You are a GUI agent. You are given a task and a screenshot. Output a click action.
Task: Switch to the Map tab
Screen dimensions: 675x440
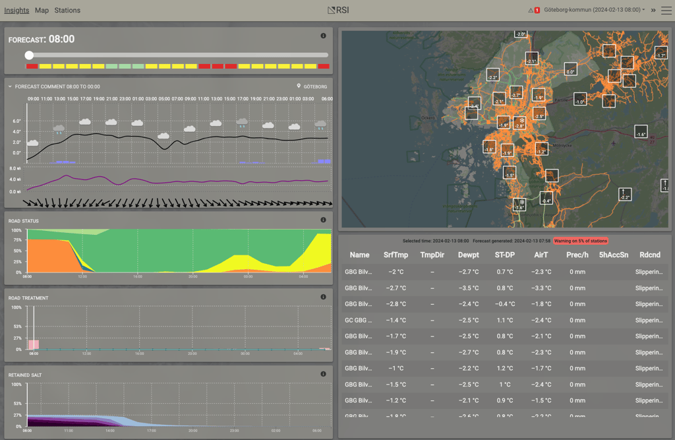coord(42,11)
